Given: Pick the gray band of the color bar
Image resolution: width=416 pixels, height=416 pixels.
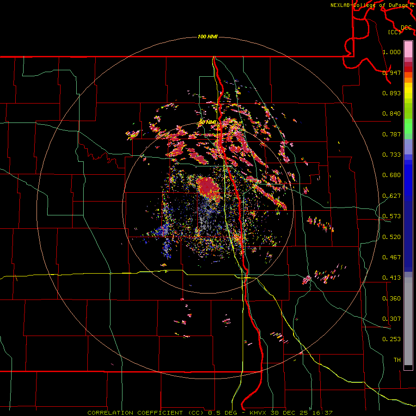Looking at the screenshot, I should pyautogui.click(x=408, y=321).
